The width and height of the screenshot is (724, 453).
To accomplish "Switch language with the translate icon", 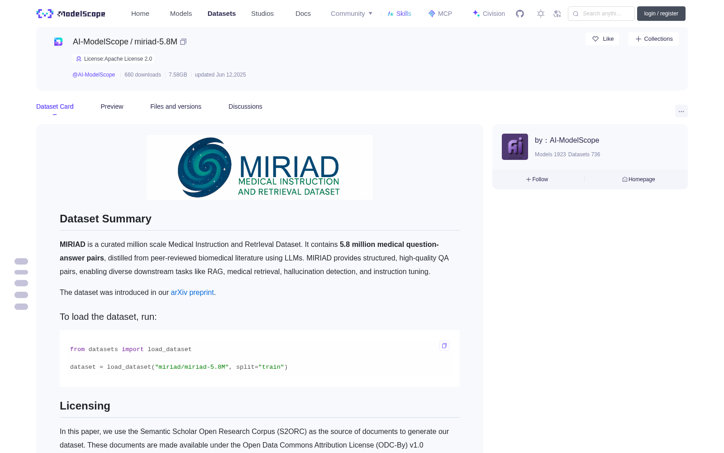I will [557, 14].
